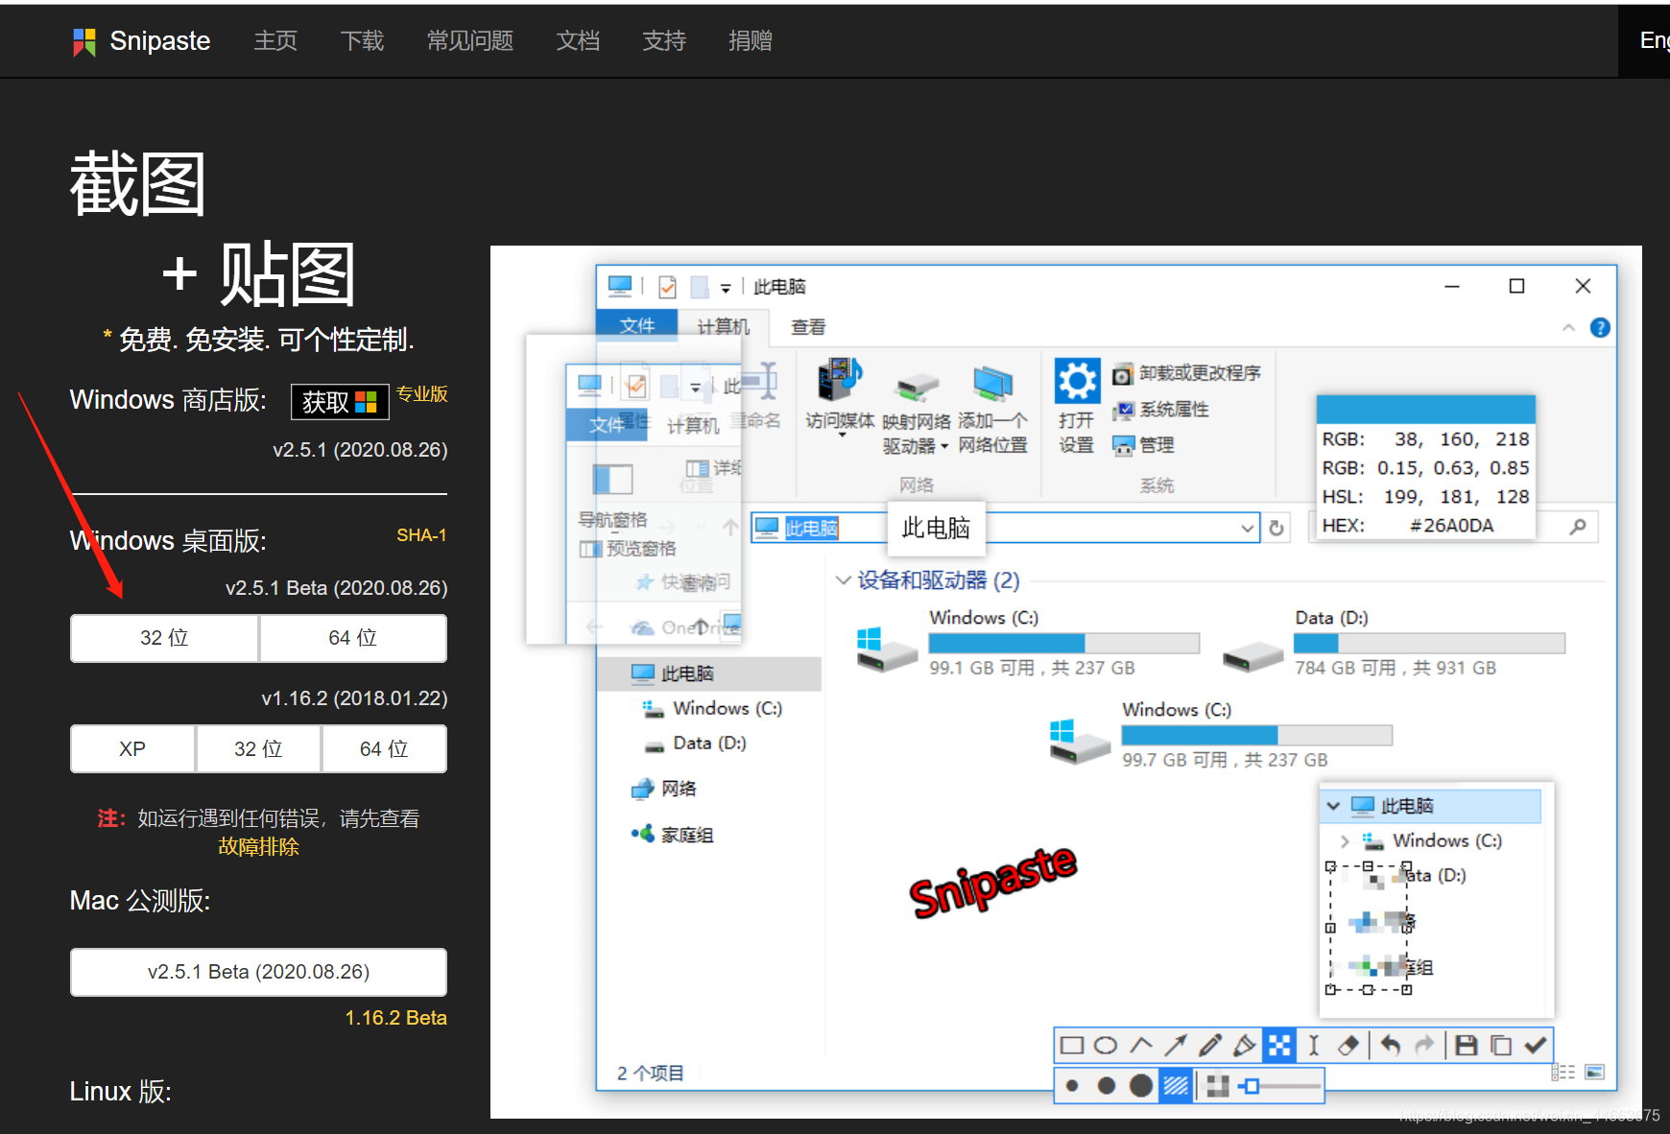1670x1134 pixels.
Task: Click the checkmark to finish the snip
Action: [1536, 1046]
